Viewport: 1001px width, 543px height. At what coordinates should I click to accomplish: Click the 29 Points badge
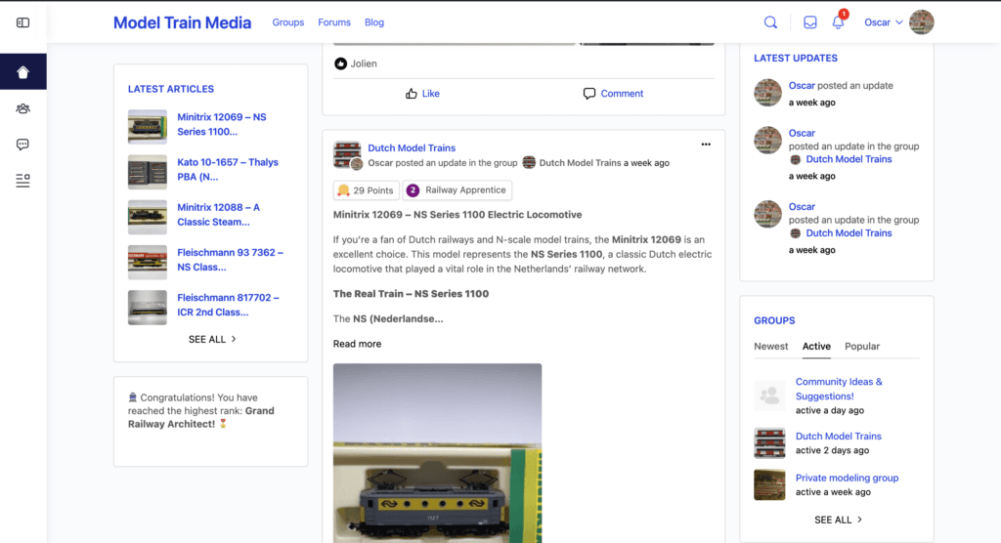[x=365, y=190]
